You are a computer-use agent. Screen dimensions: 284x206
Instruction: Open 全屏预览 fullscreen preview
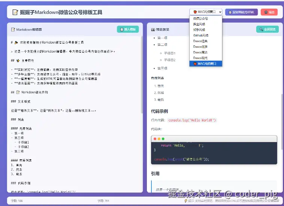[267, 29]
